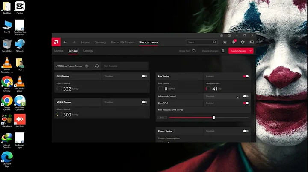The width and height of the screenshot is (308, 172).
Task: Select the Tuning sub-tab
Action: pos(73,51)
